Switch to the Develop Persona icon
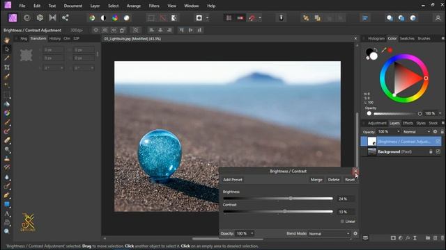Viewport: 446px width, 250px height. coord(40,18)
